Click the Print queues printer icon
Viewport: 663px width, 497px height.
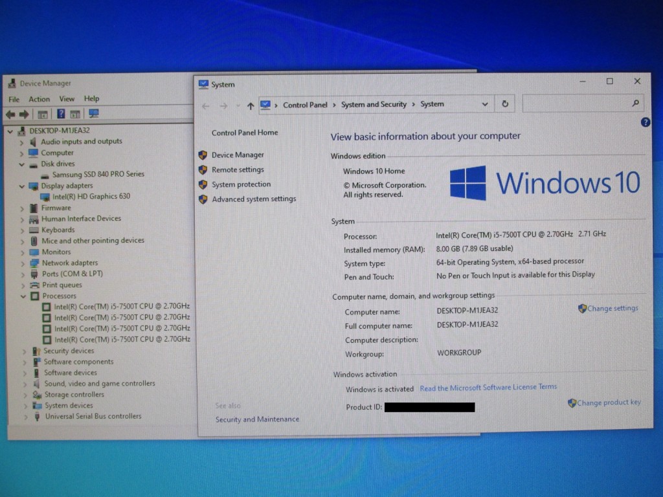tap(35, 285)
